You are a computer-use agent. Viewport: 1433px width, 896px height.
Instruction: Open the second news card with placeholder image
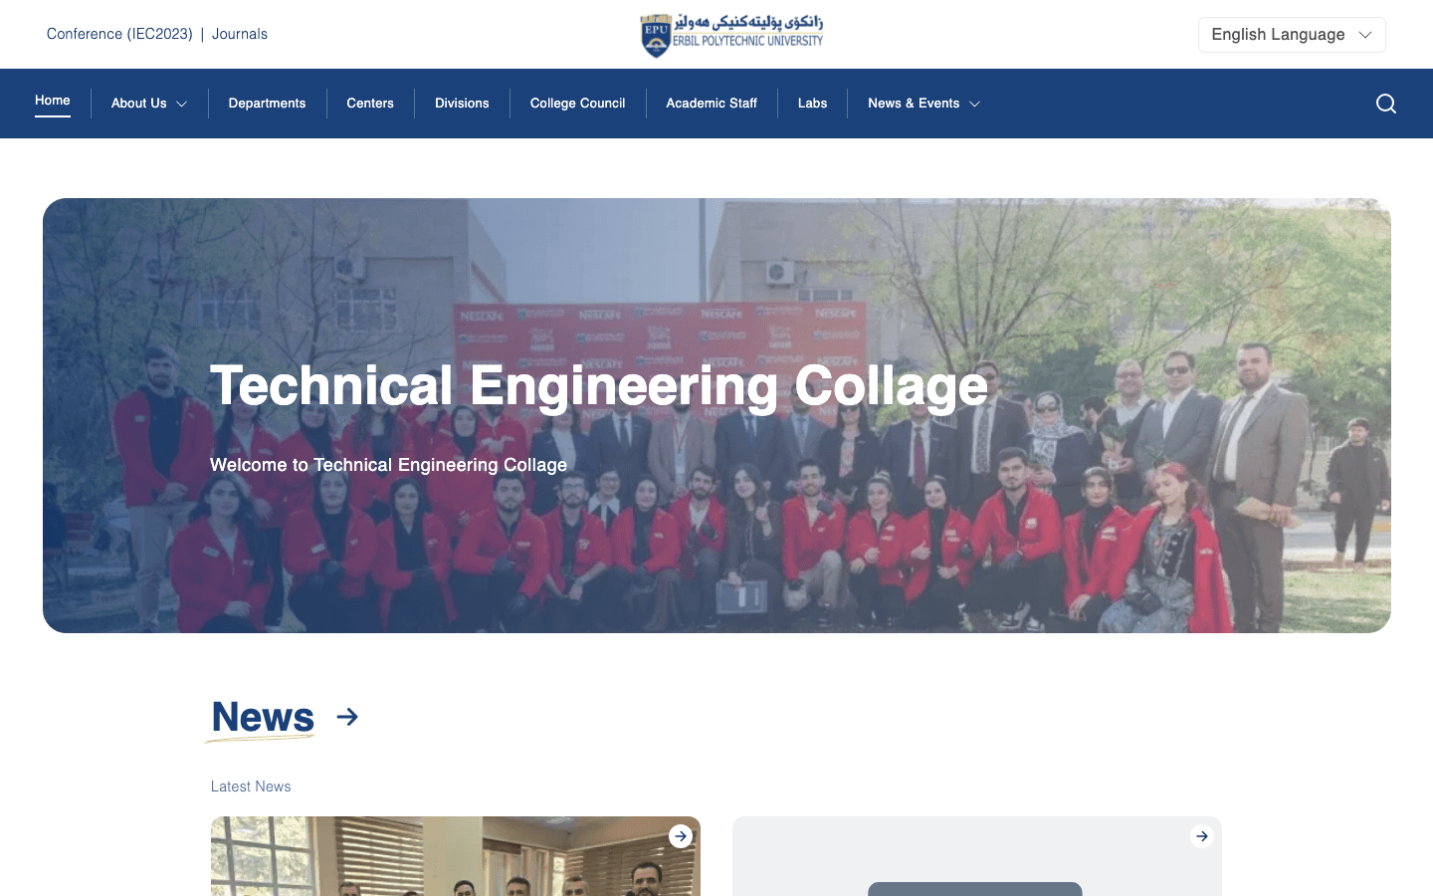[x=977, y=856]
